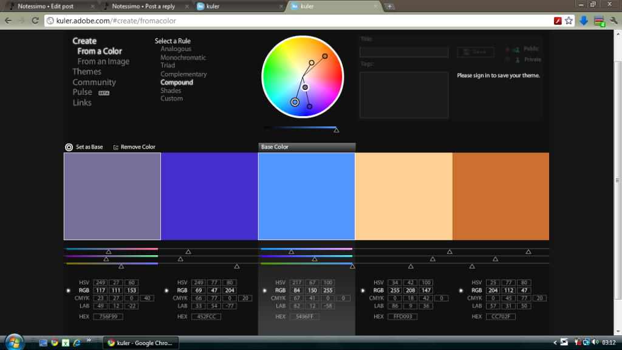Select the Triad color rule
The height and width of the screenshot is (350, 622).
pos(168,66)
